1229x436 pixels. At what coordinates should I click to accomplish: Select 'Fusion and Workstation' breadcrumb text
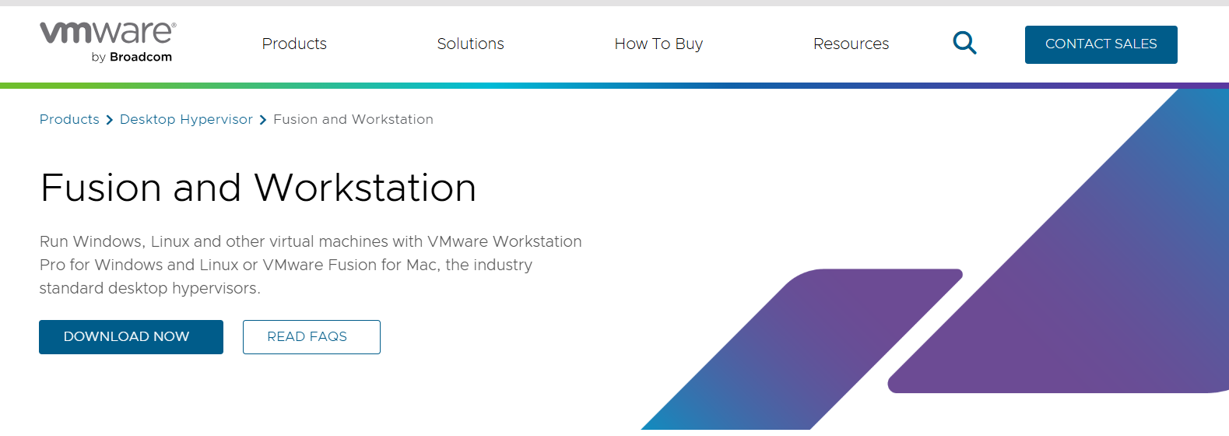coord(353,119)
